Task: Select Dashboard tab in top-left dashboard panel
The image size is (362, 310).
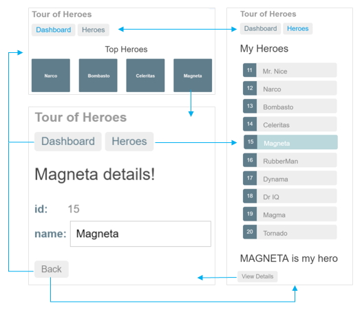Action: click(53, 30)
